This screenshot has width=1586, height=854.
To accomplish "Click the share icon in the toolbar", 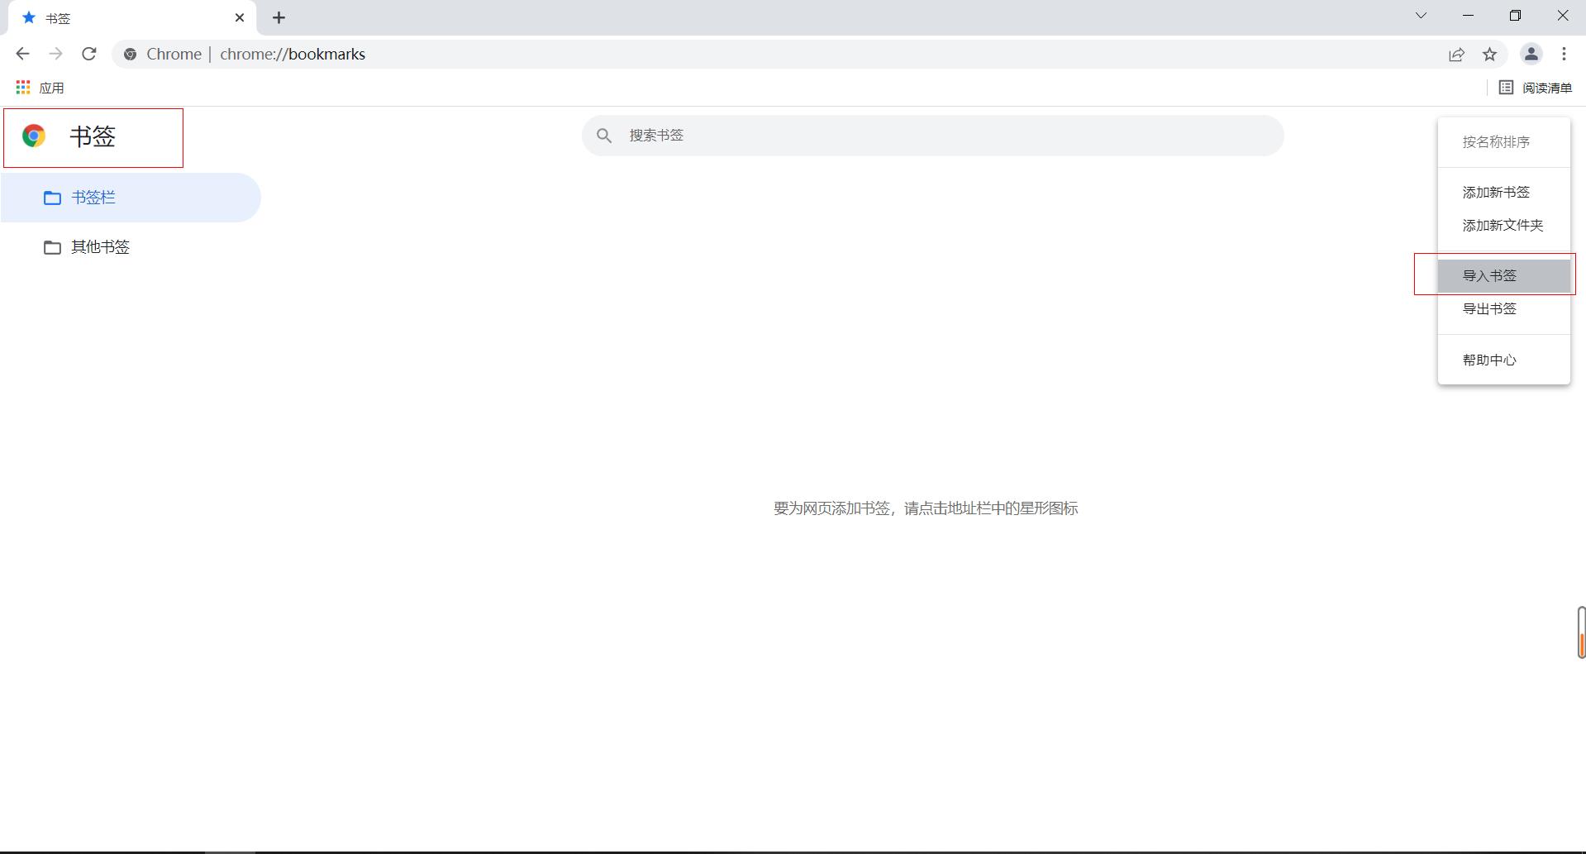I will [x=1457, y=54].
